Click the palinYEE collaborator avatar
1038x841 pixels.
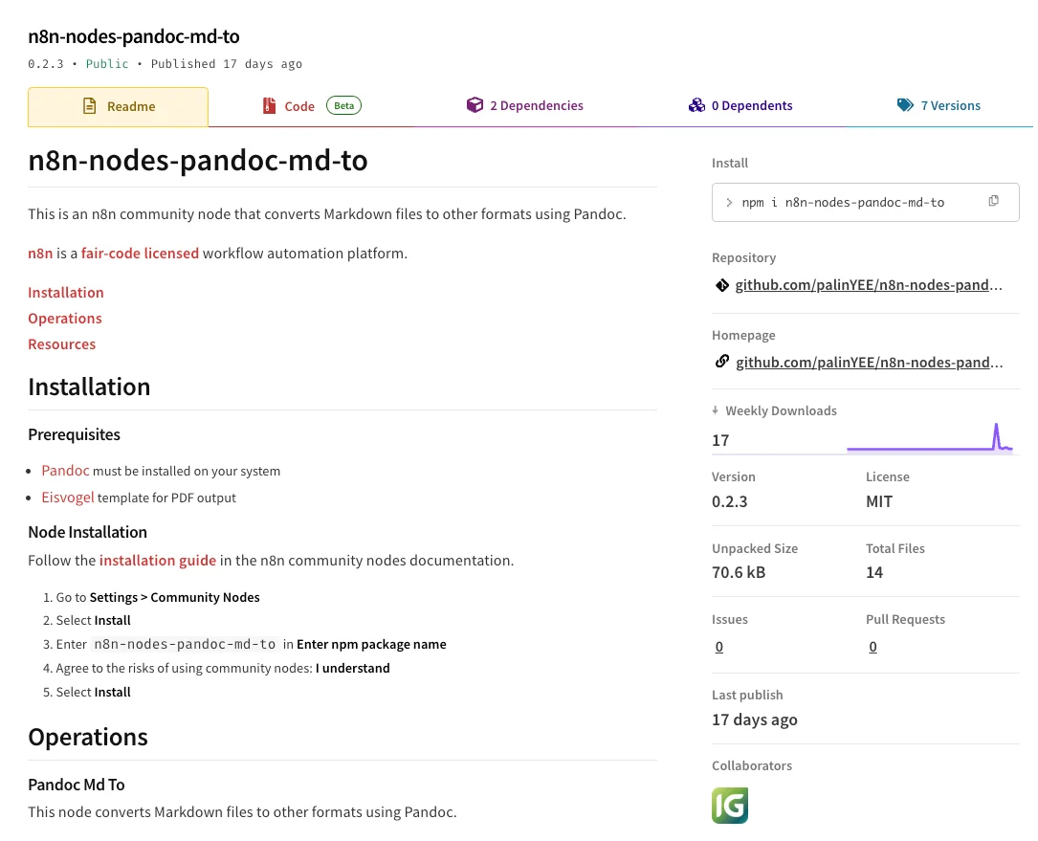730,806
